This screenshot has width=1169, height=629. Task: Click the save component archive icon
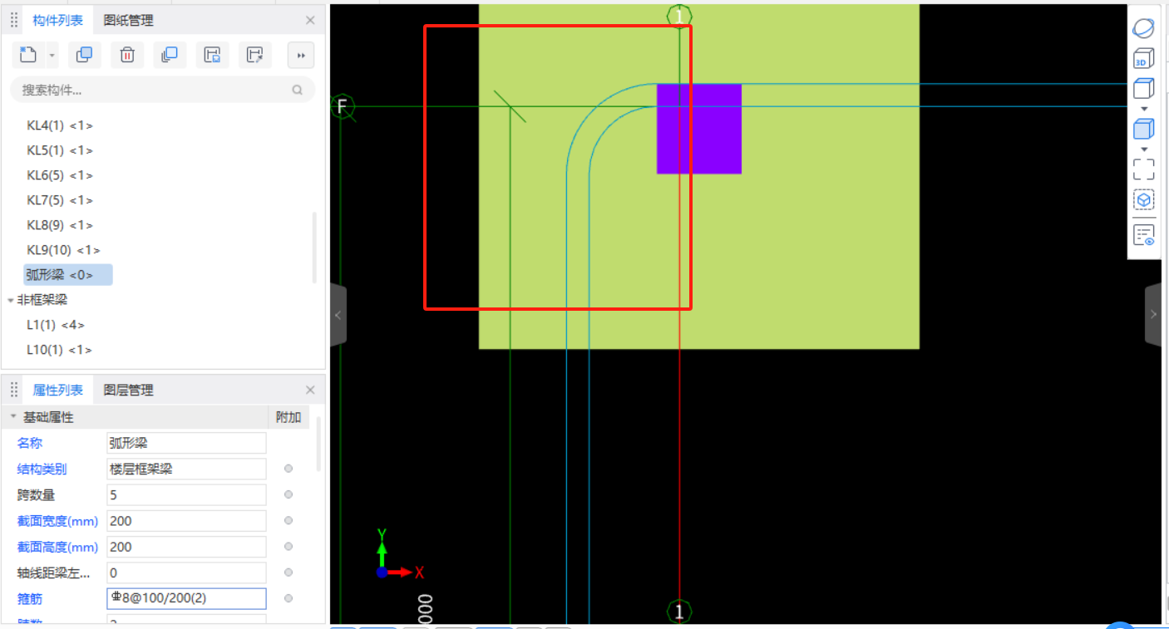(x=213, y=55)
